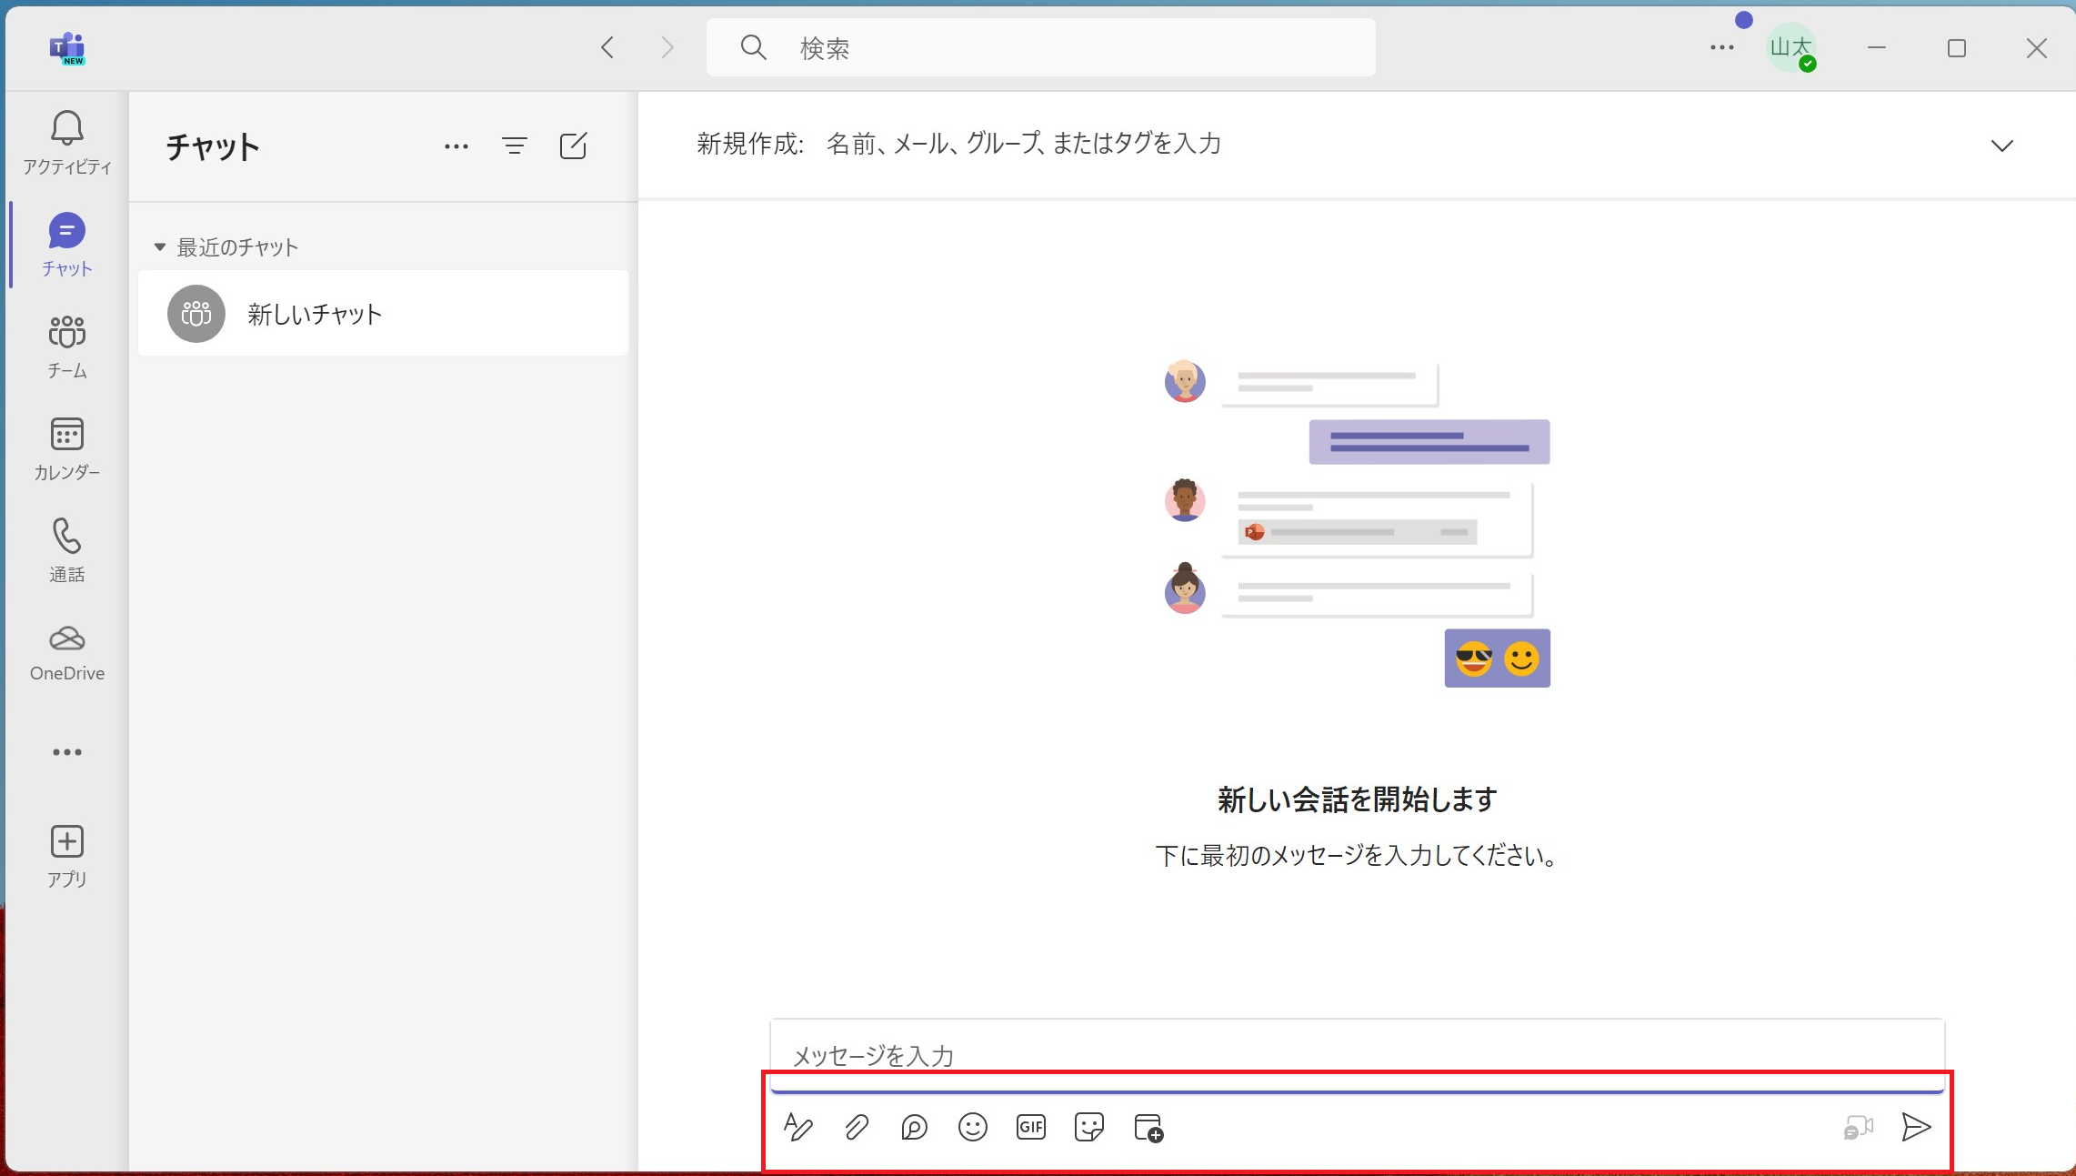Open the emoji picker smiley icon
The image size is (2076, 1176).
[973, 1128]
